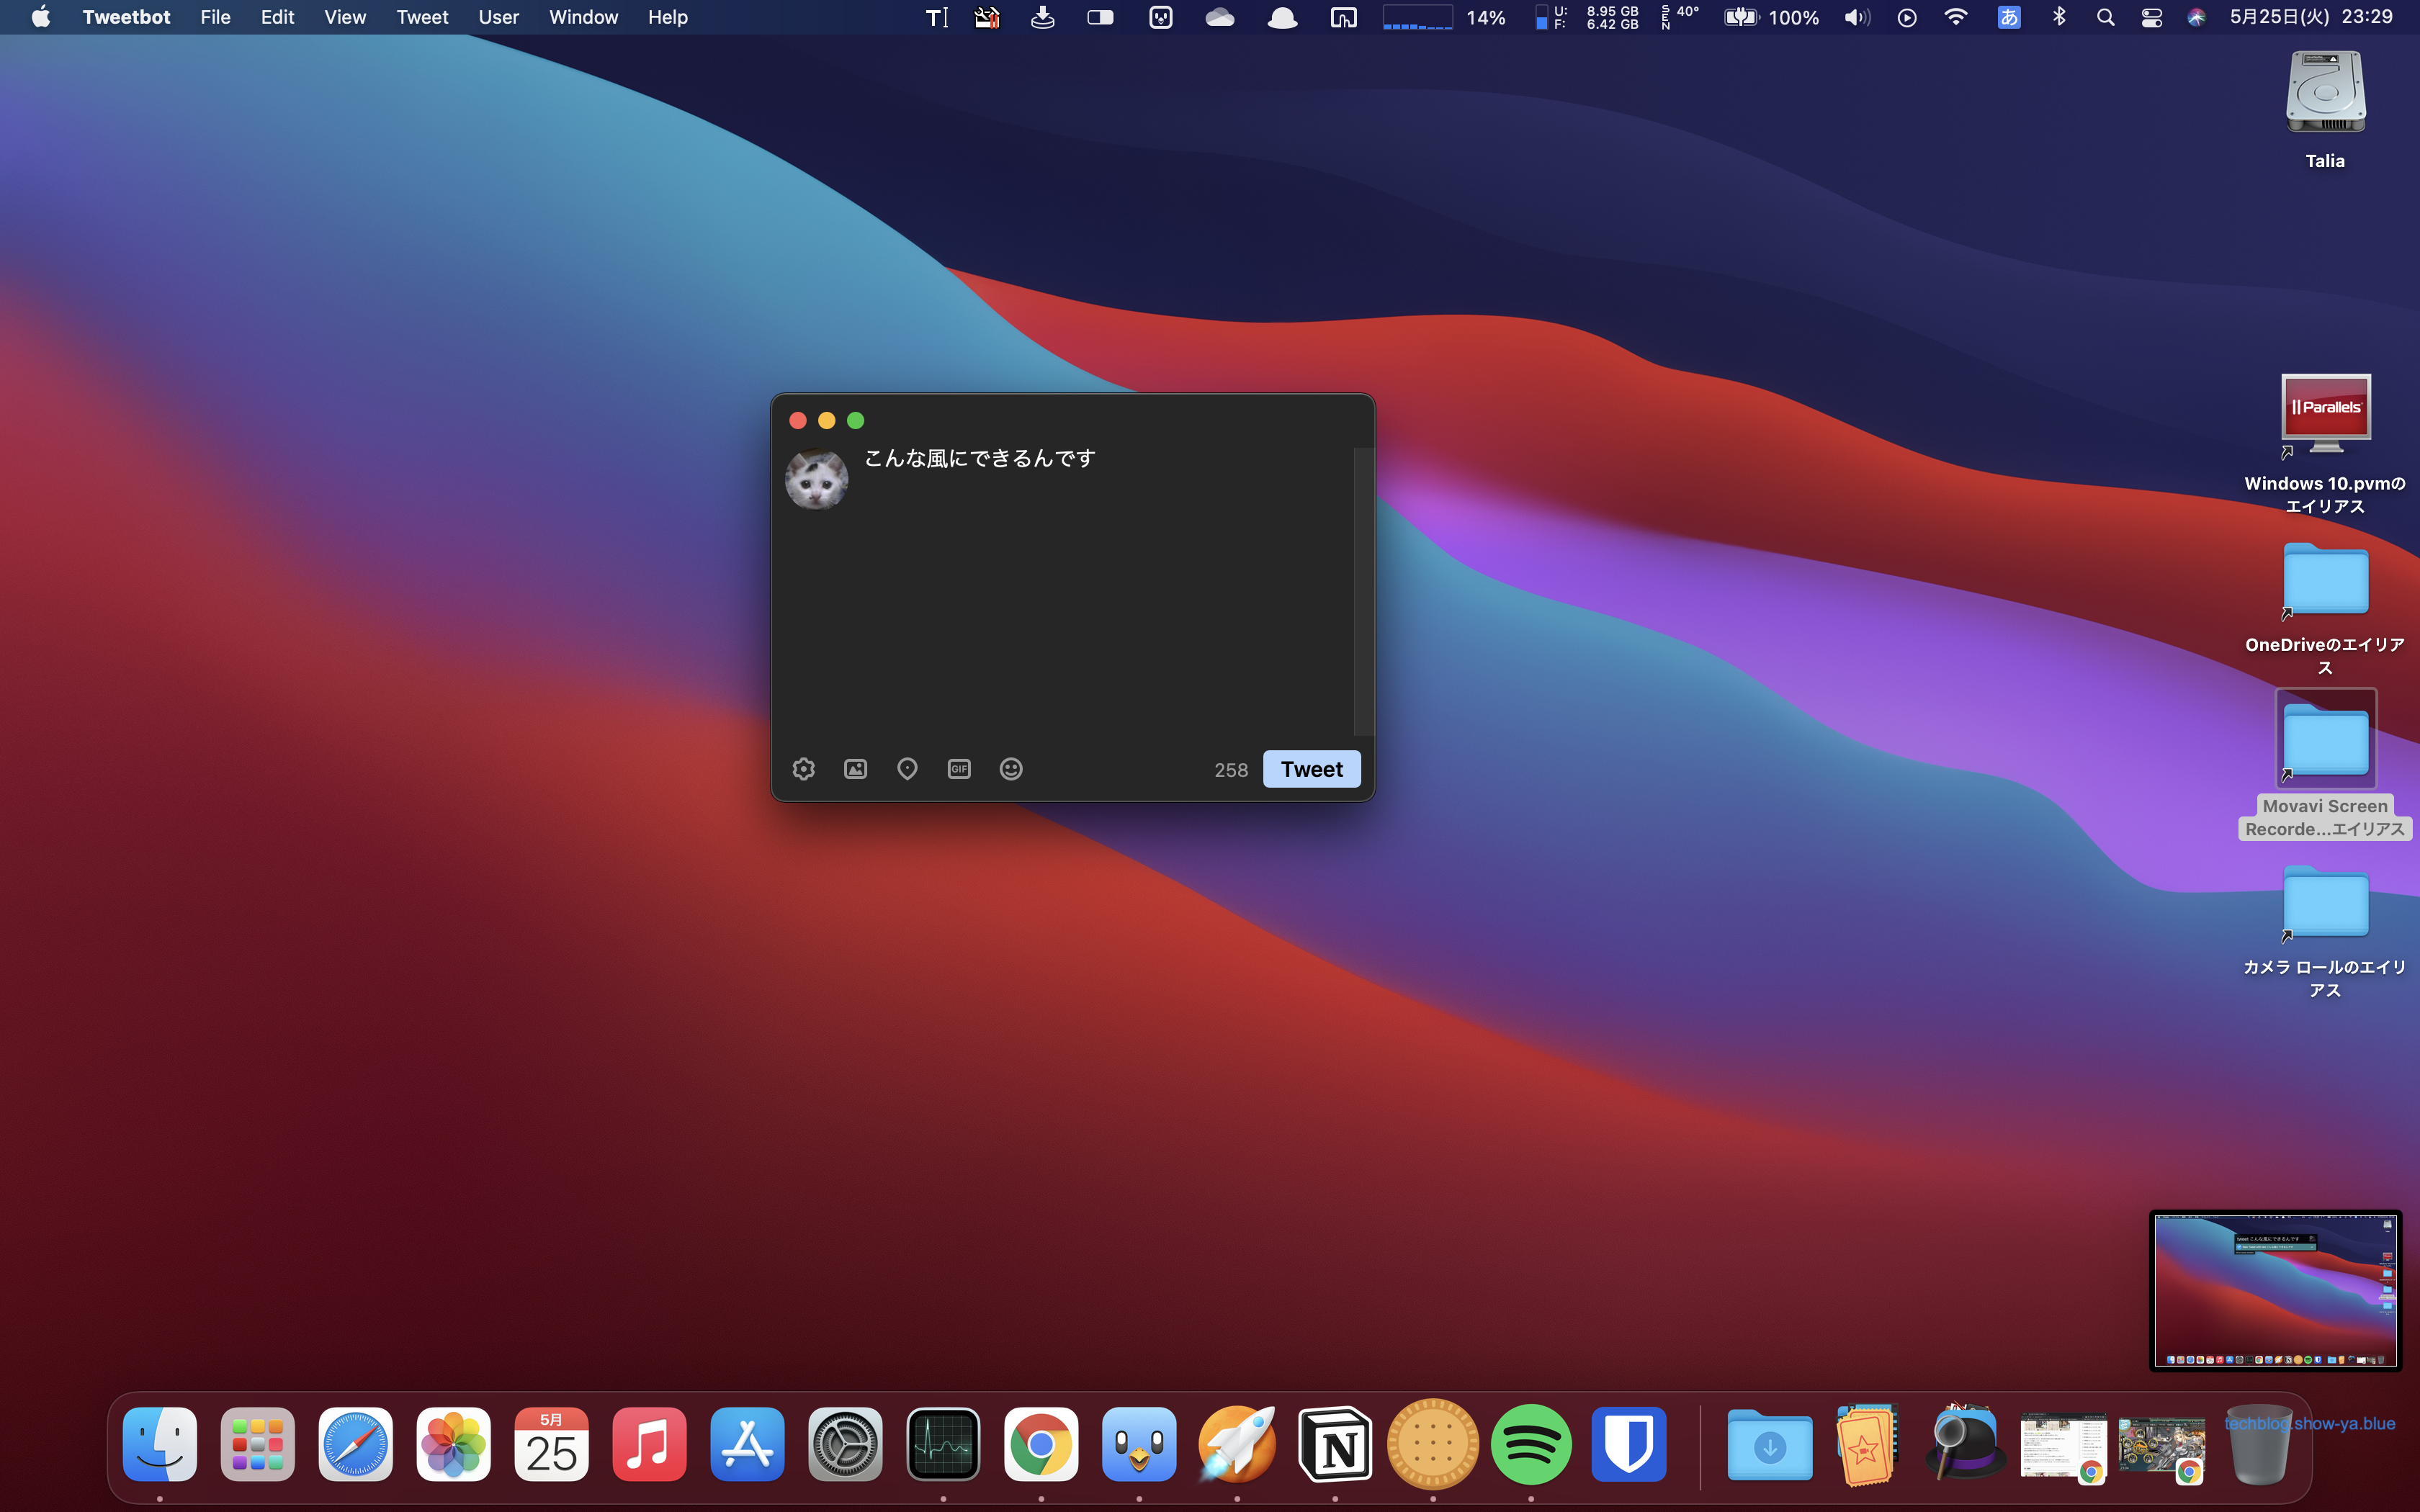
Task: Toggle Wi-Fi menu bar icon
Action: [x=1956, y=17]
